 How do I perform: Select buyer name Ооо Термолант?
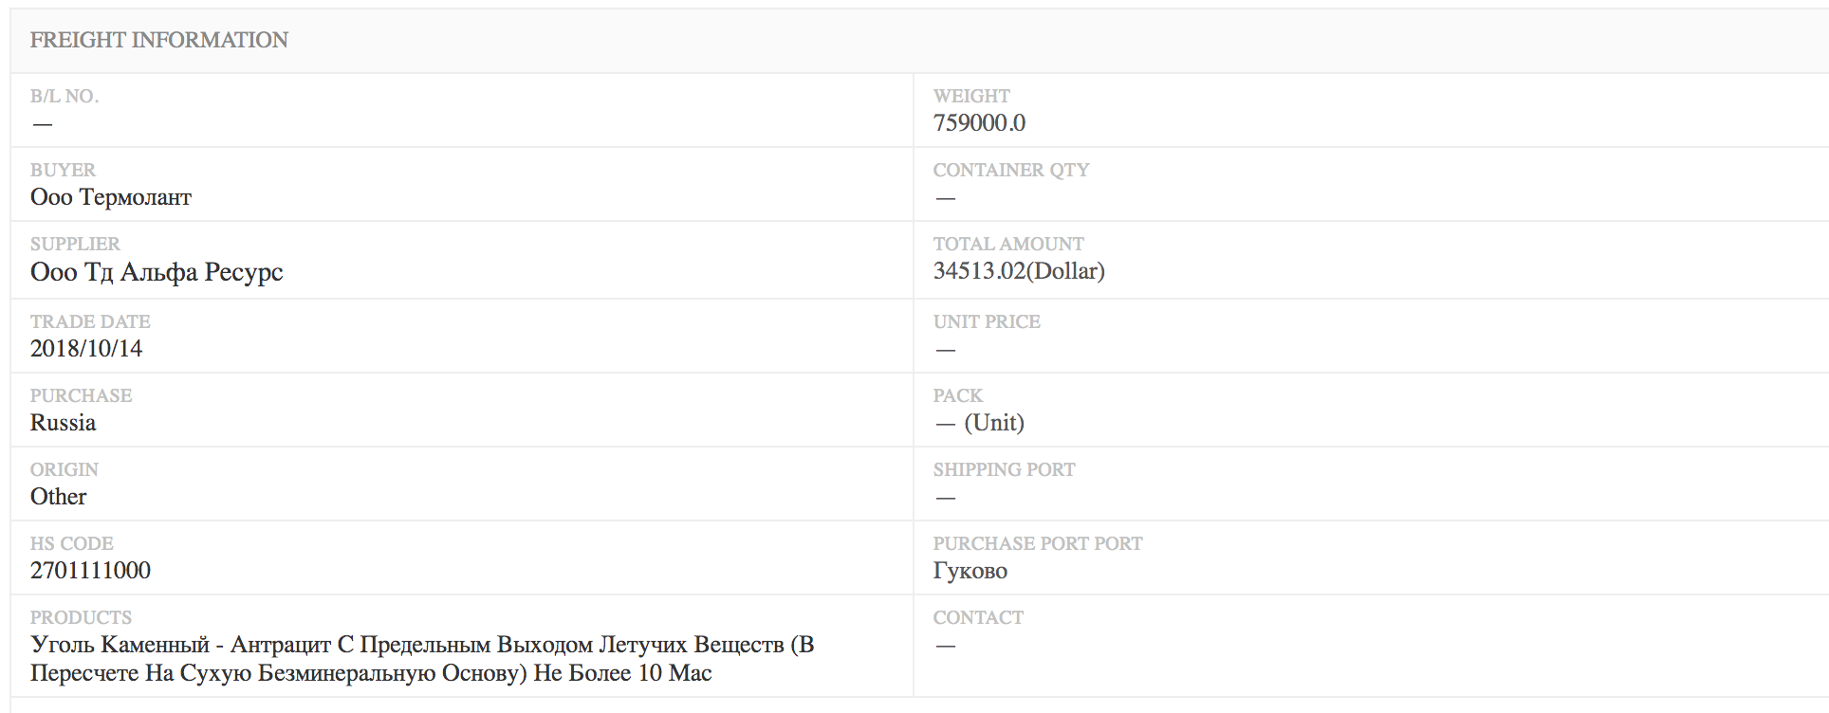pyautogui.click(x=111, y=197)
